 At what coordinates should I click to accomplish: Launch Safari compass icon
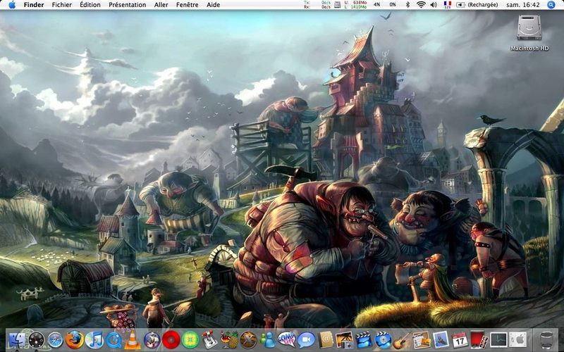56,340
